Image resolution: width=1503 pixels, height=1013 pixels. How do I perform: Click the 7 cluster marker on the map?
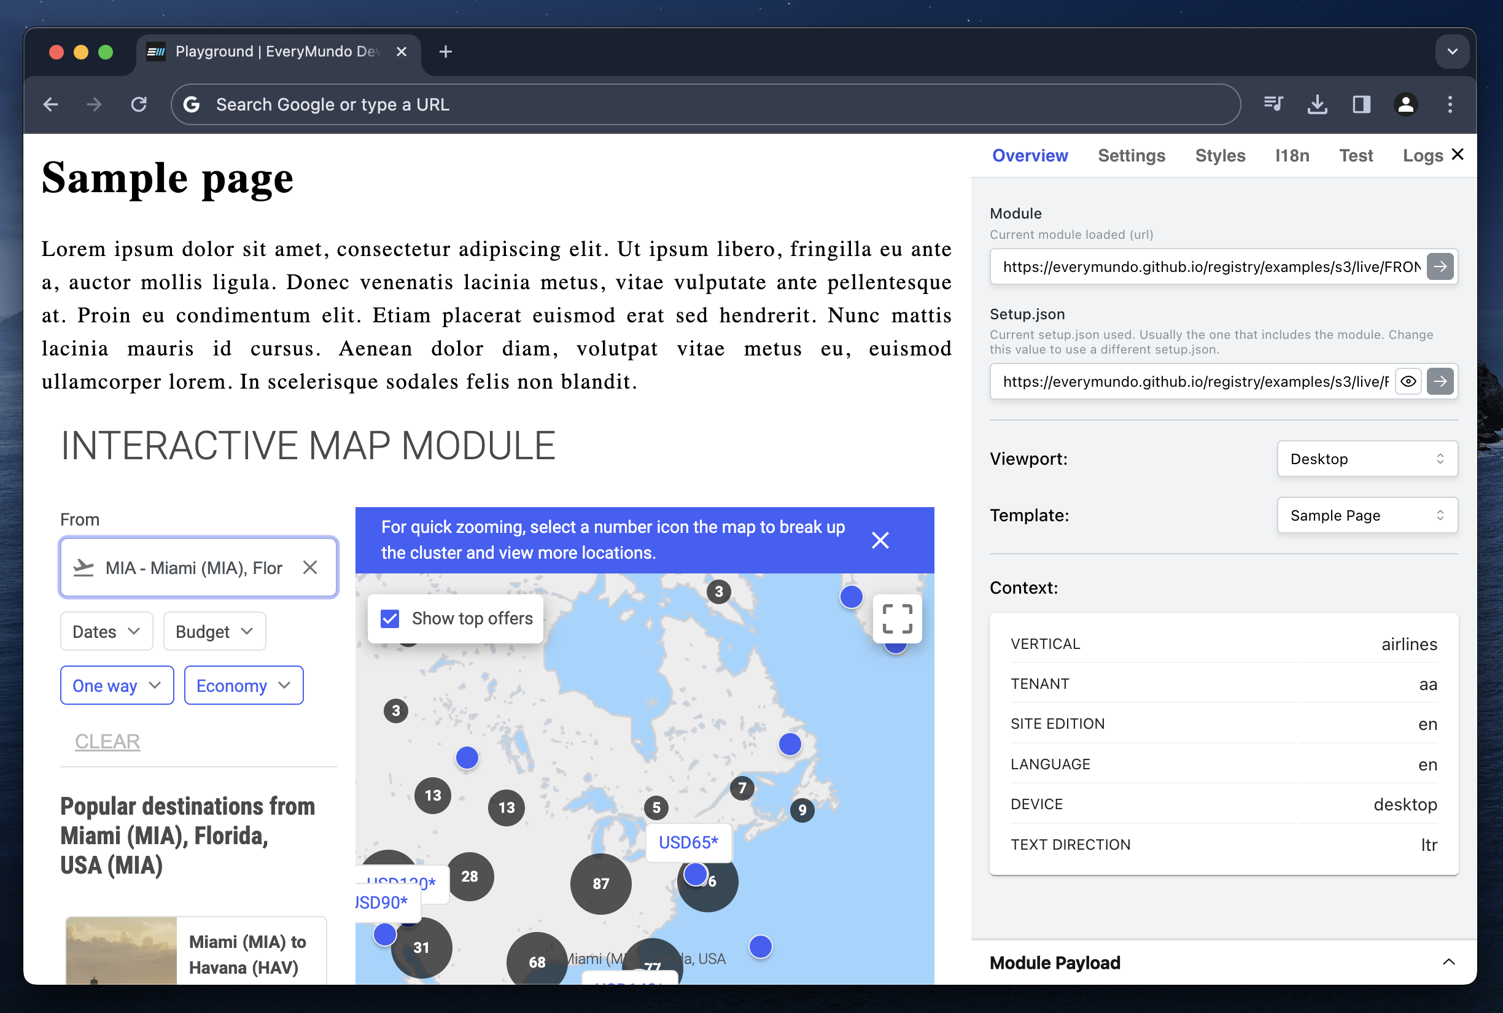(742, 788)
